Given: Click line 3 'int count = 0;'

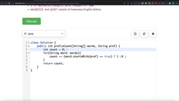Looking at the screenshot, I should (x=54, y=50).
